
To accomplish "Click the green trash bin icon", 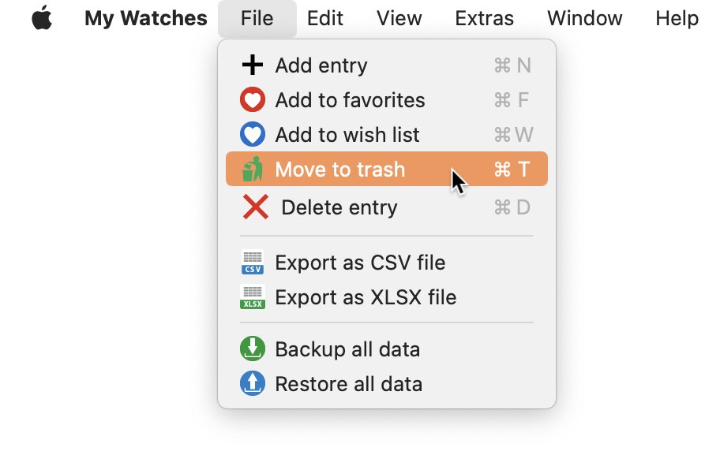I will [x=253, y=169].
